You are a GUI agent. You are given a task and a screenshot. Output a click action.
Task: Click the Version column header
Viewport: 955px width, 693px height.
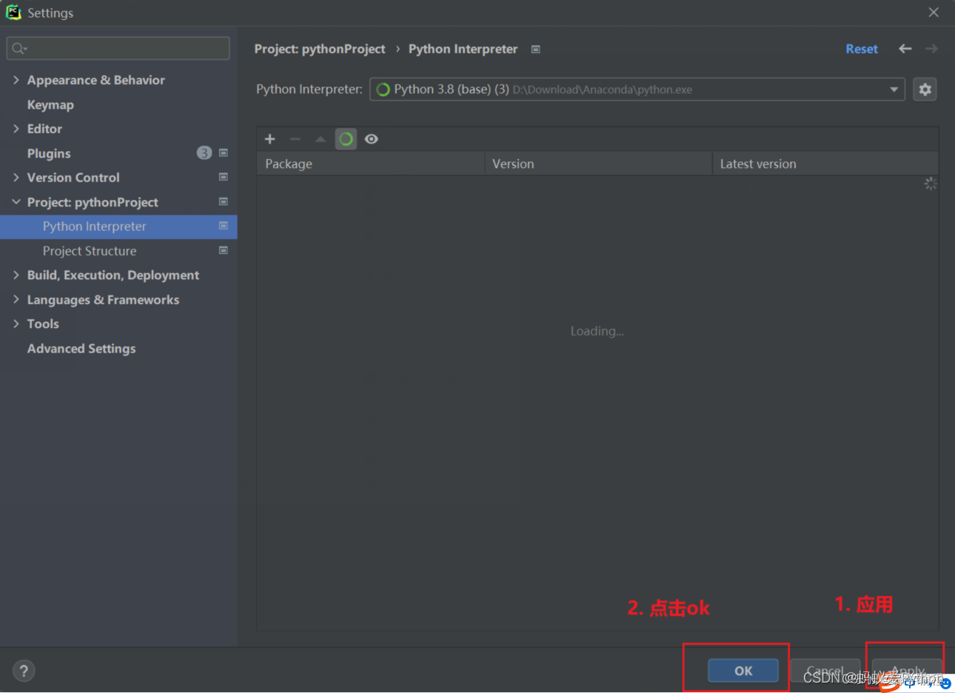click(x=598, y=164)
